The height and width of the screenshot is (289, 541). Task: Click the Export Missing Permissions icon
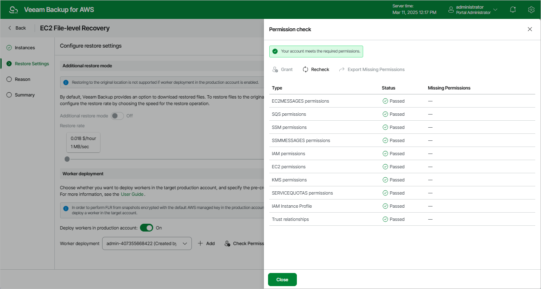coord(341,69)
